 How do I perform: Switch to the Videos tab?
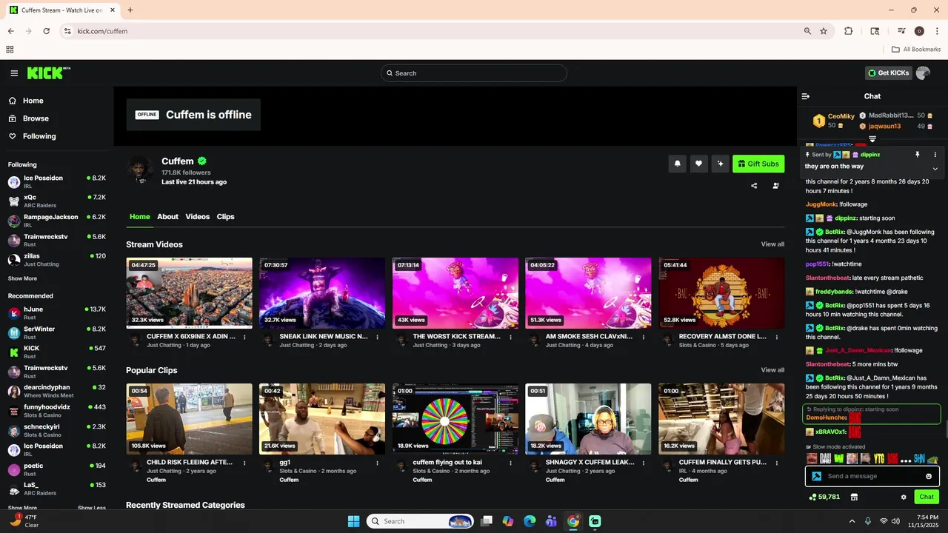198,216
